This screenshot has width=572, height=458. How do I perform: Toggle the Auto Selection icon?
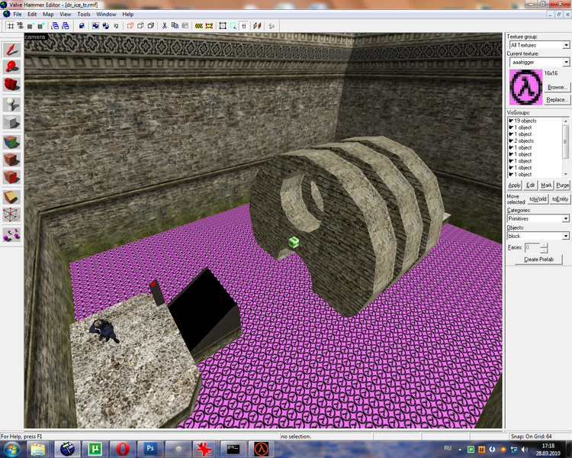coord(233,25)
